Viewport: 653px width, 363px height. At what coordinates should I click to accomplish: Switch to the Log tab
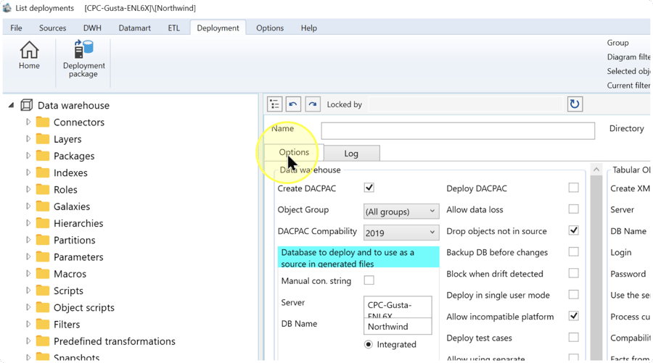tap(351, 154)
